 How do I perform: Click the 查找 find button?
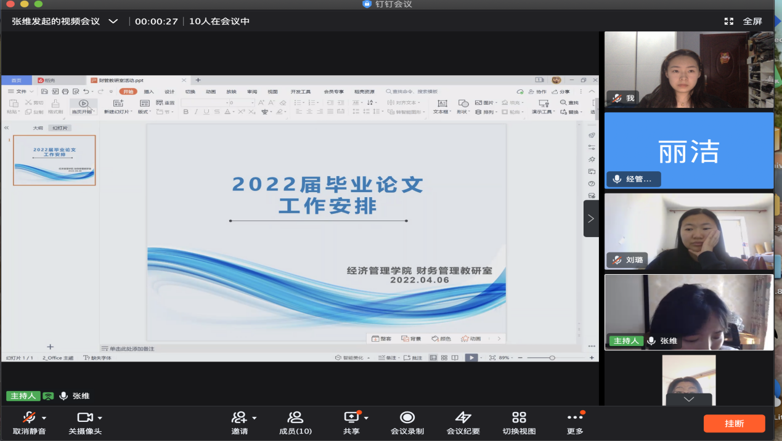click(x=569, y=103)
